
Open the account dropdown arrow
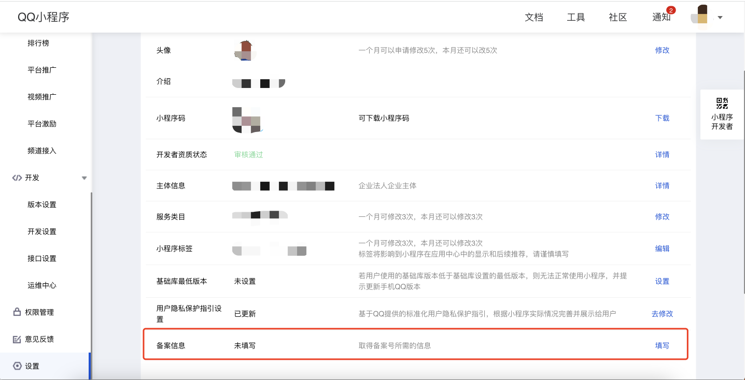pyautogui.click(x=720, y=18)
